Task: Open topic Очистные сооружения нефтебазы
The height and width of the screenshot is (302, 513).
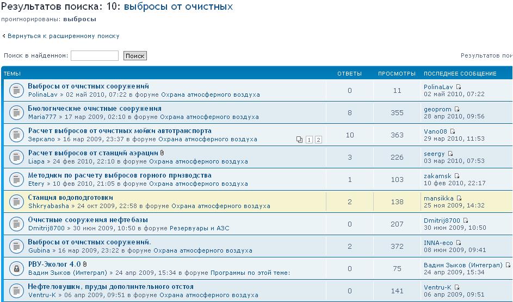Action: [88, 220]
